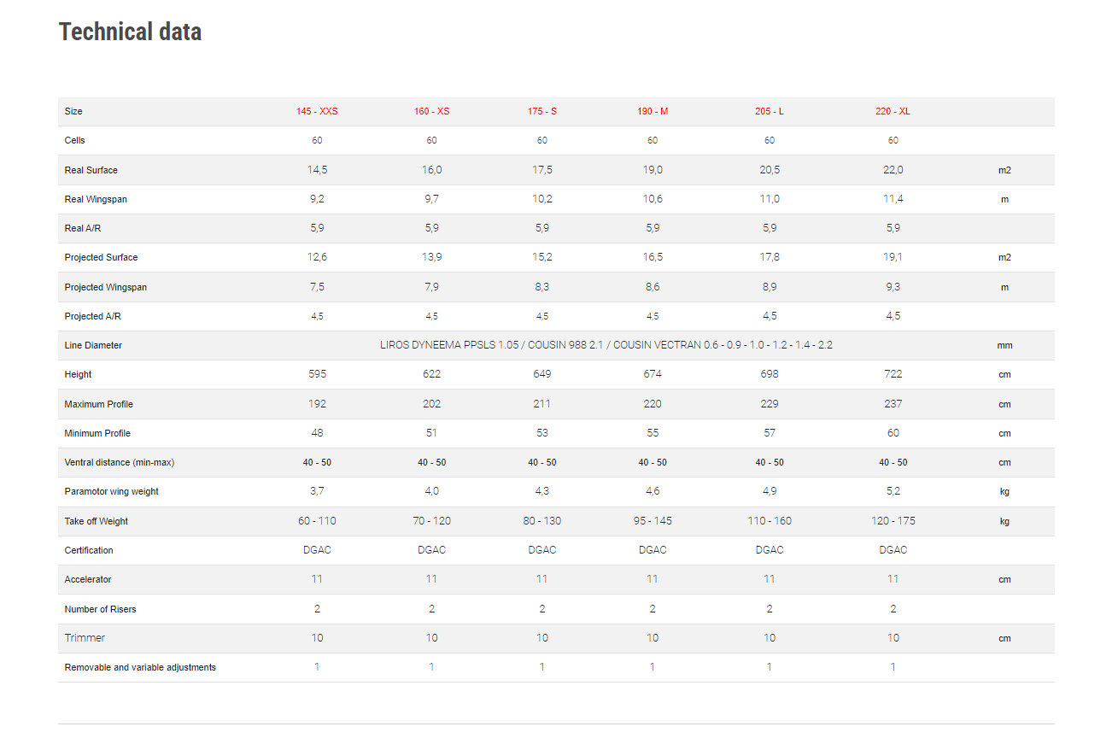Viewport: 1118px width, 750px height.
Task: Click the Projected Wingspan row label
Action: click(106, 287)
